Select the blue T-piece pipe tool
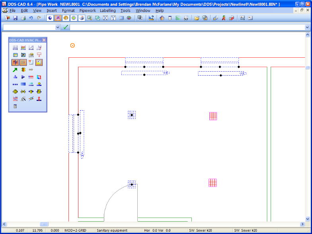Viewport: 312px width, 234px height. (x=15, y=77)
